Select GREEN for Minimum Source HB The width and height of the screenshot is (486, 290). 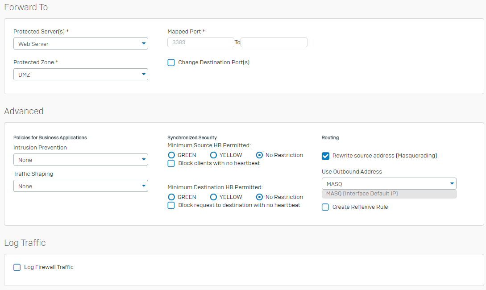(171, 155)
